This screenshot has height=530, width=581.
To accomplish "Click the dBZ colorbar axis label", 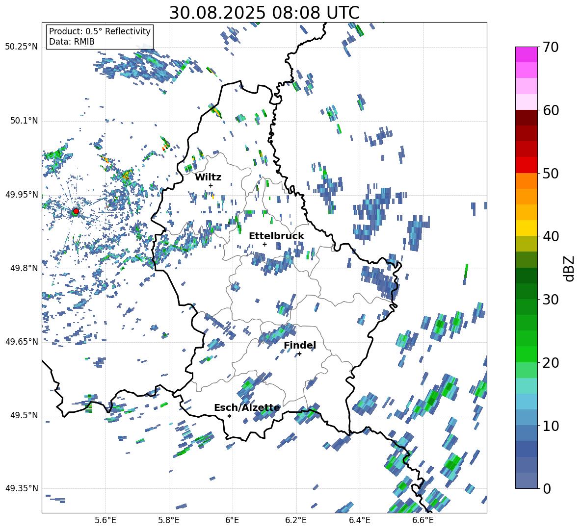I will tap(570, 268).
